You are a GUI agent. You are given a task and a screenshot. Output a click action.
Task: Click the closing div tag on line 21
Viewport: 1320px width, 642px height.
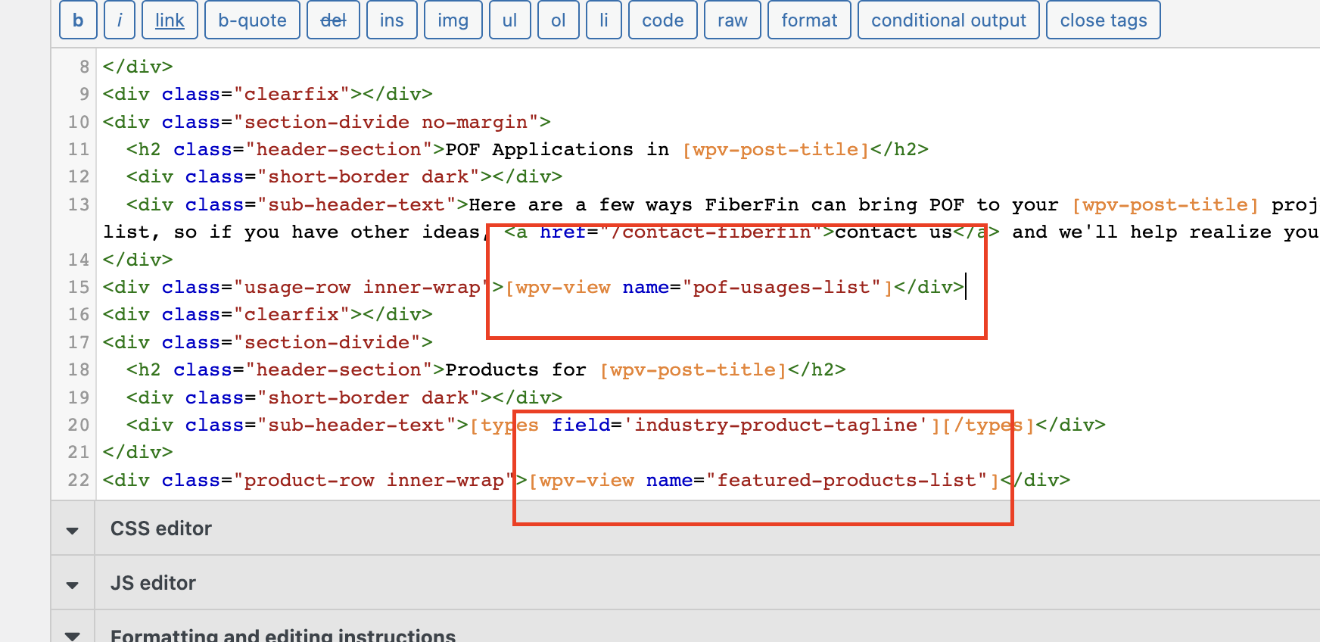(x=138, y=453)
